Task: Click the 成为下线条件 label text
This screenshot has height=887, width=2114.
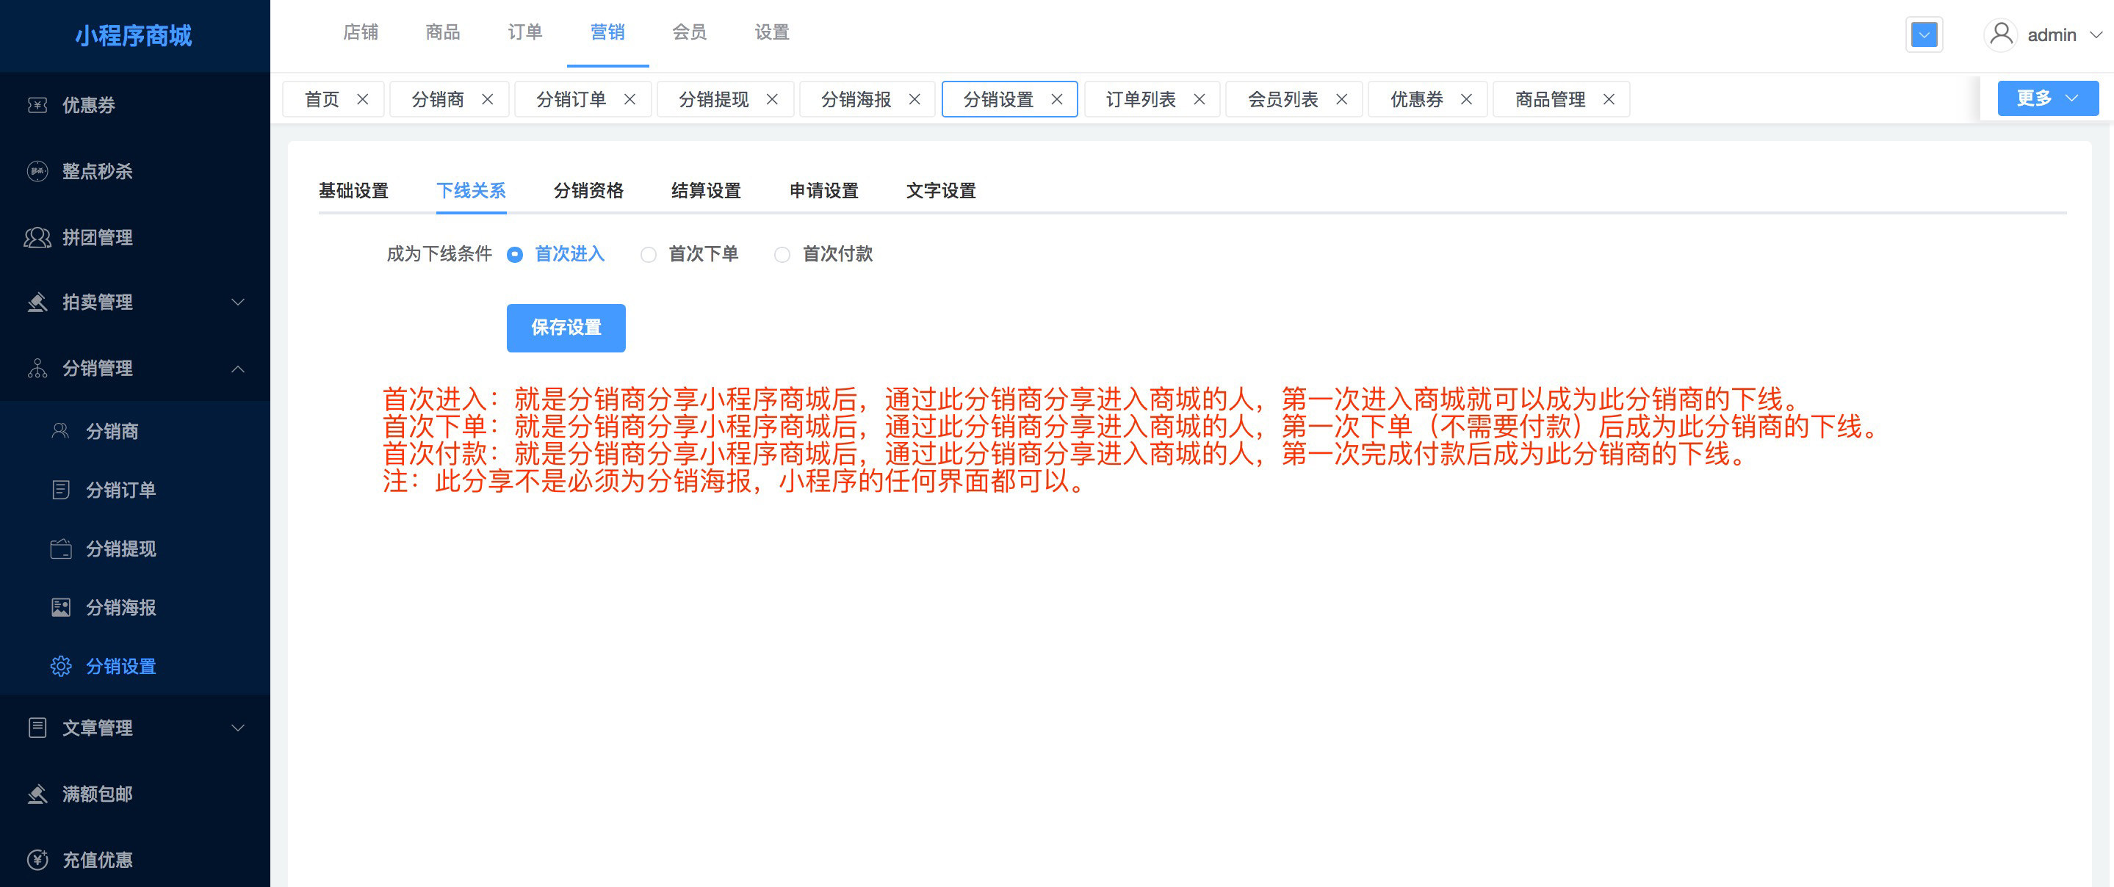Action: tap(440, 254)
